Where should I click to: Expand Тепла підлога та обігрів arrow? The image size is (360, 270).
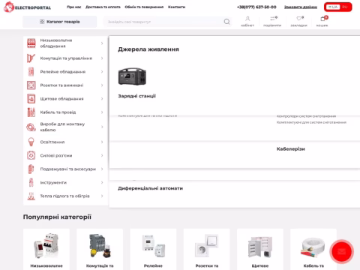tap(102, 196)
